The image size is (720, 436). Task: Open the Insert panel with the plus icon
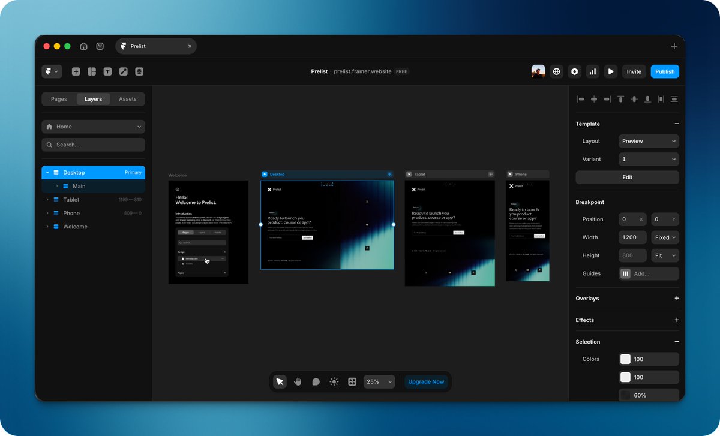click(x=76, y=71)
